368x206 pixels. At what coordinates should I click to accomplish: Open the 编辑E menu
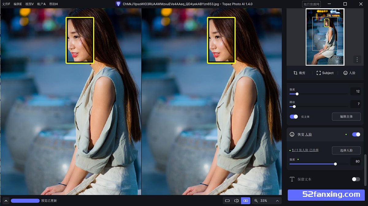pos(18,4)
